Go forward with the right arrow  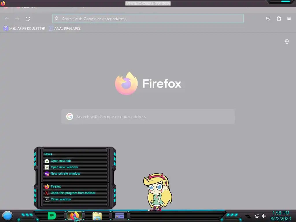pyautogui.click(x=17, y=19)
